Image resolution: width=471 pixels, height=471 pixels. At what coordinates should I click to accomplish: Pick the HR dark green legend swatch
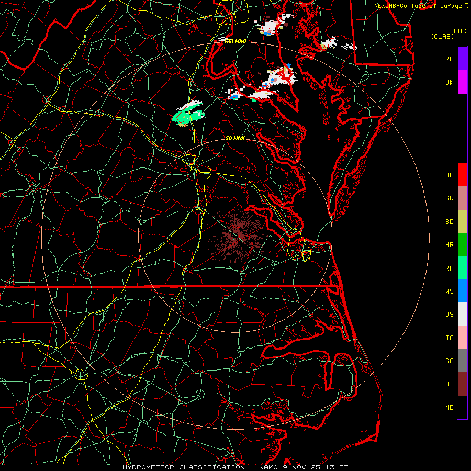pos(462,245)
